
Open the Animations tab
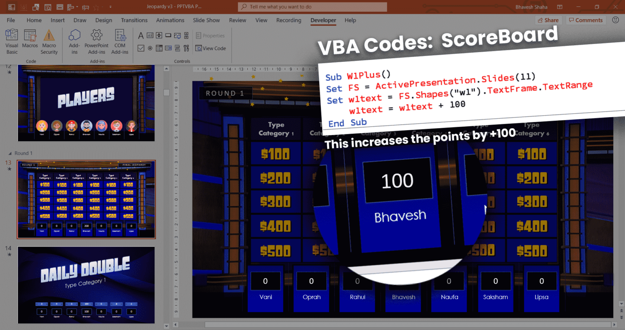[x=170, y=20]
